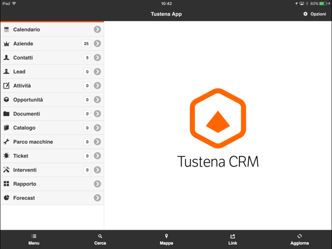This screenshot has width=332, height=249.
Task: Open Documenti via its arrow chevron
Action: coord(97,114)
